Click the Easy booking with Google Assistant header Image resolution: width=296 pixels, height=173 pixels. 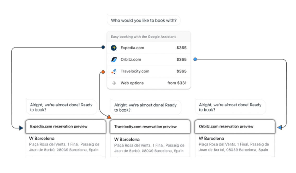[x=143, y=37]
